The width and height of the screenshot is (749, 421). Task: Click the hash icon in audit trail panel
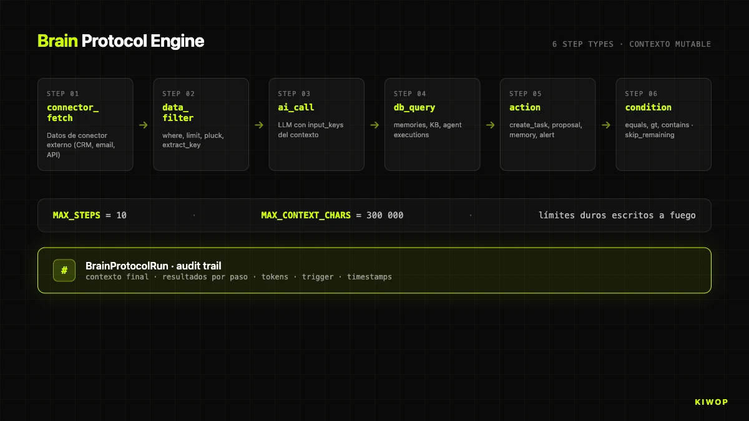64,270
